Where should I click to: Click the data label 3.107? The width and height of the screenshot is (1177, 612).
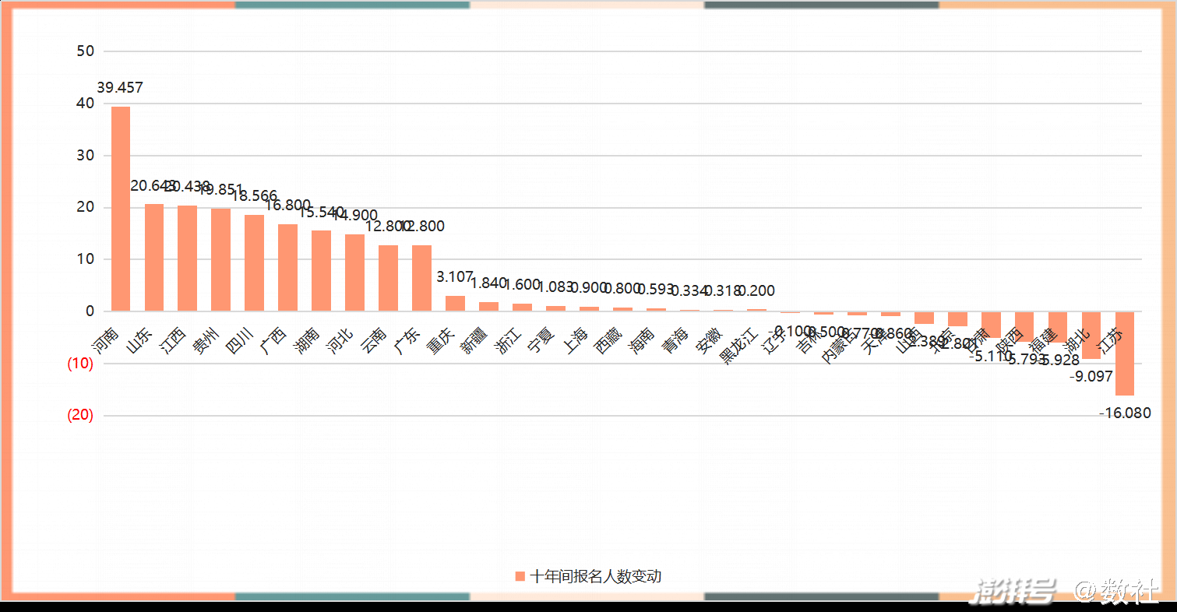[x=455, y=277]
